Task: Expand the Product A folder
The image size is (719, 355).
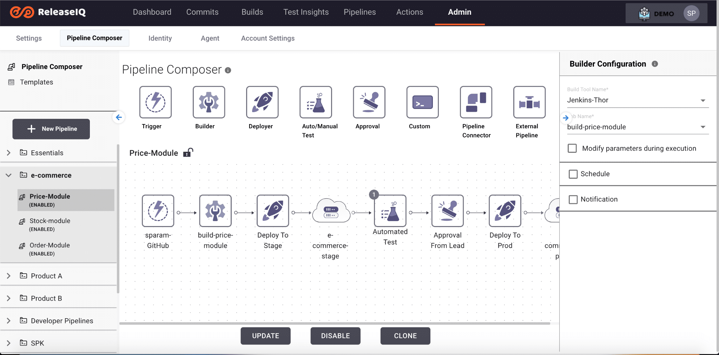Action: [9, 276]
